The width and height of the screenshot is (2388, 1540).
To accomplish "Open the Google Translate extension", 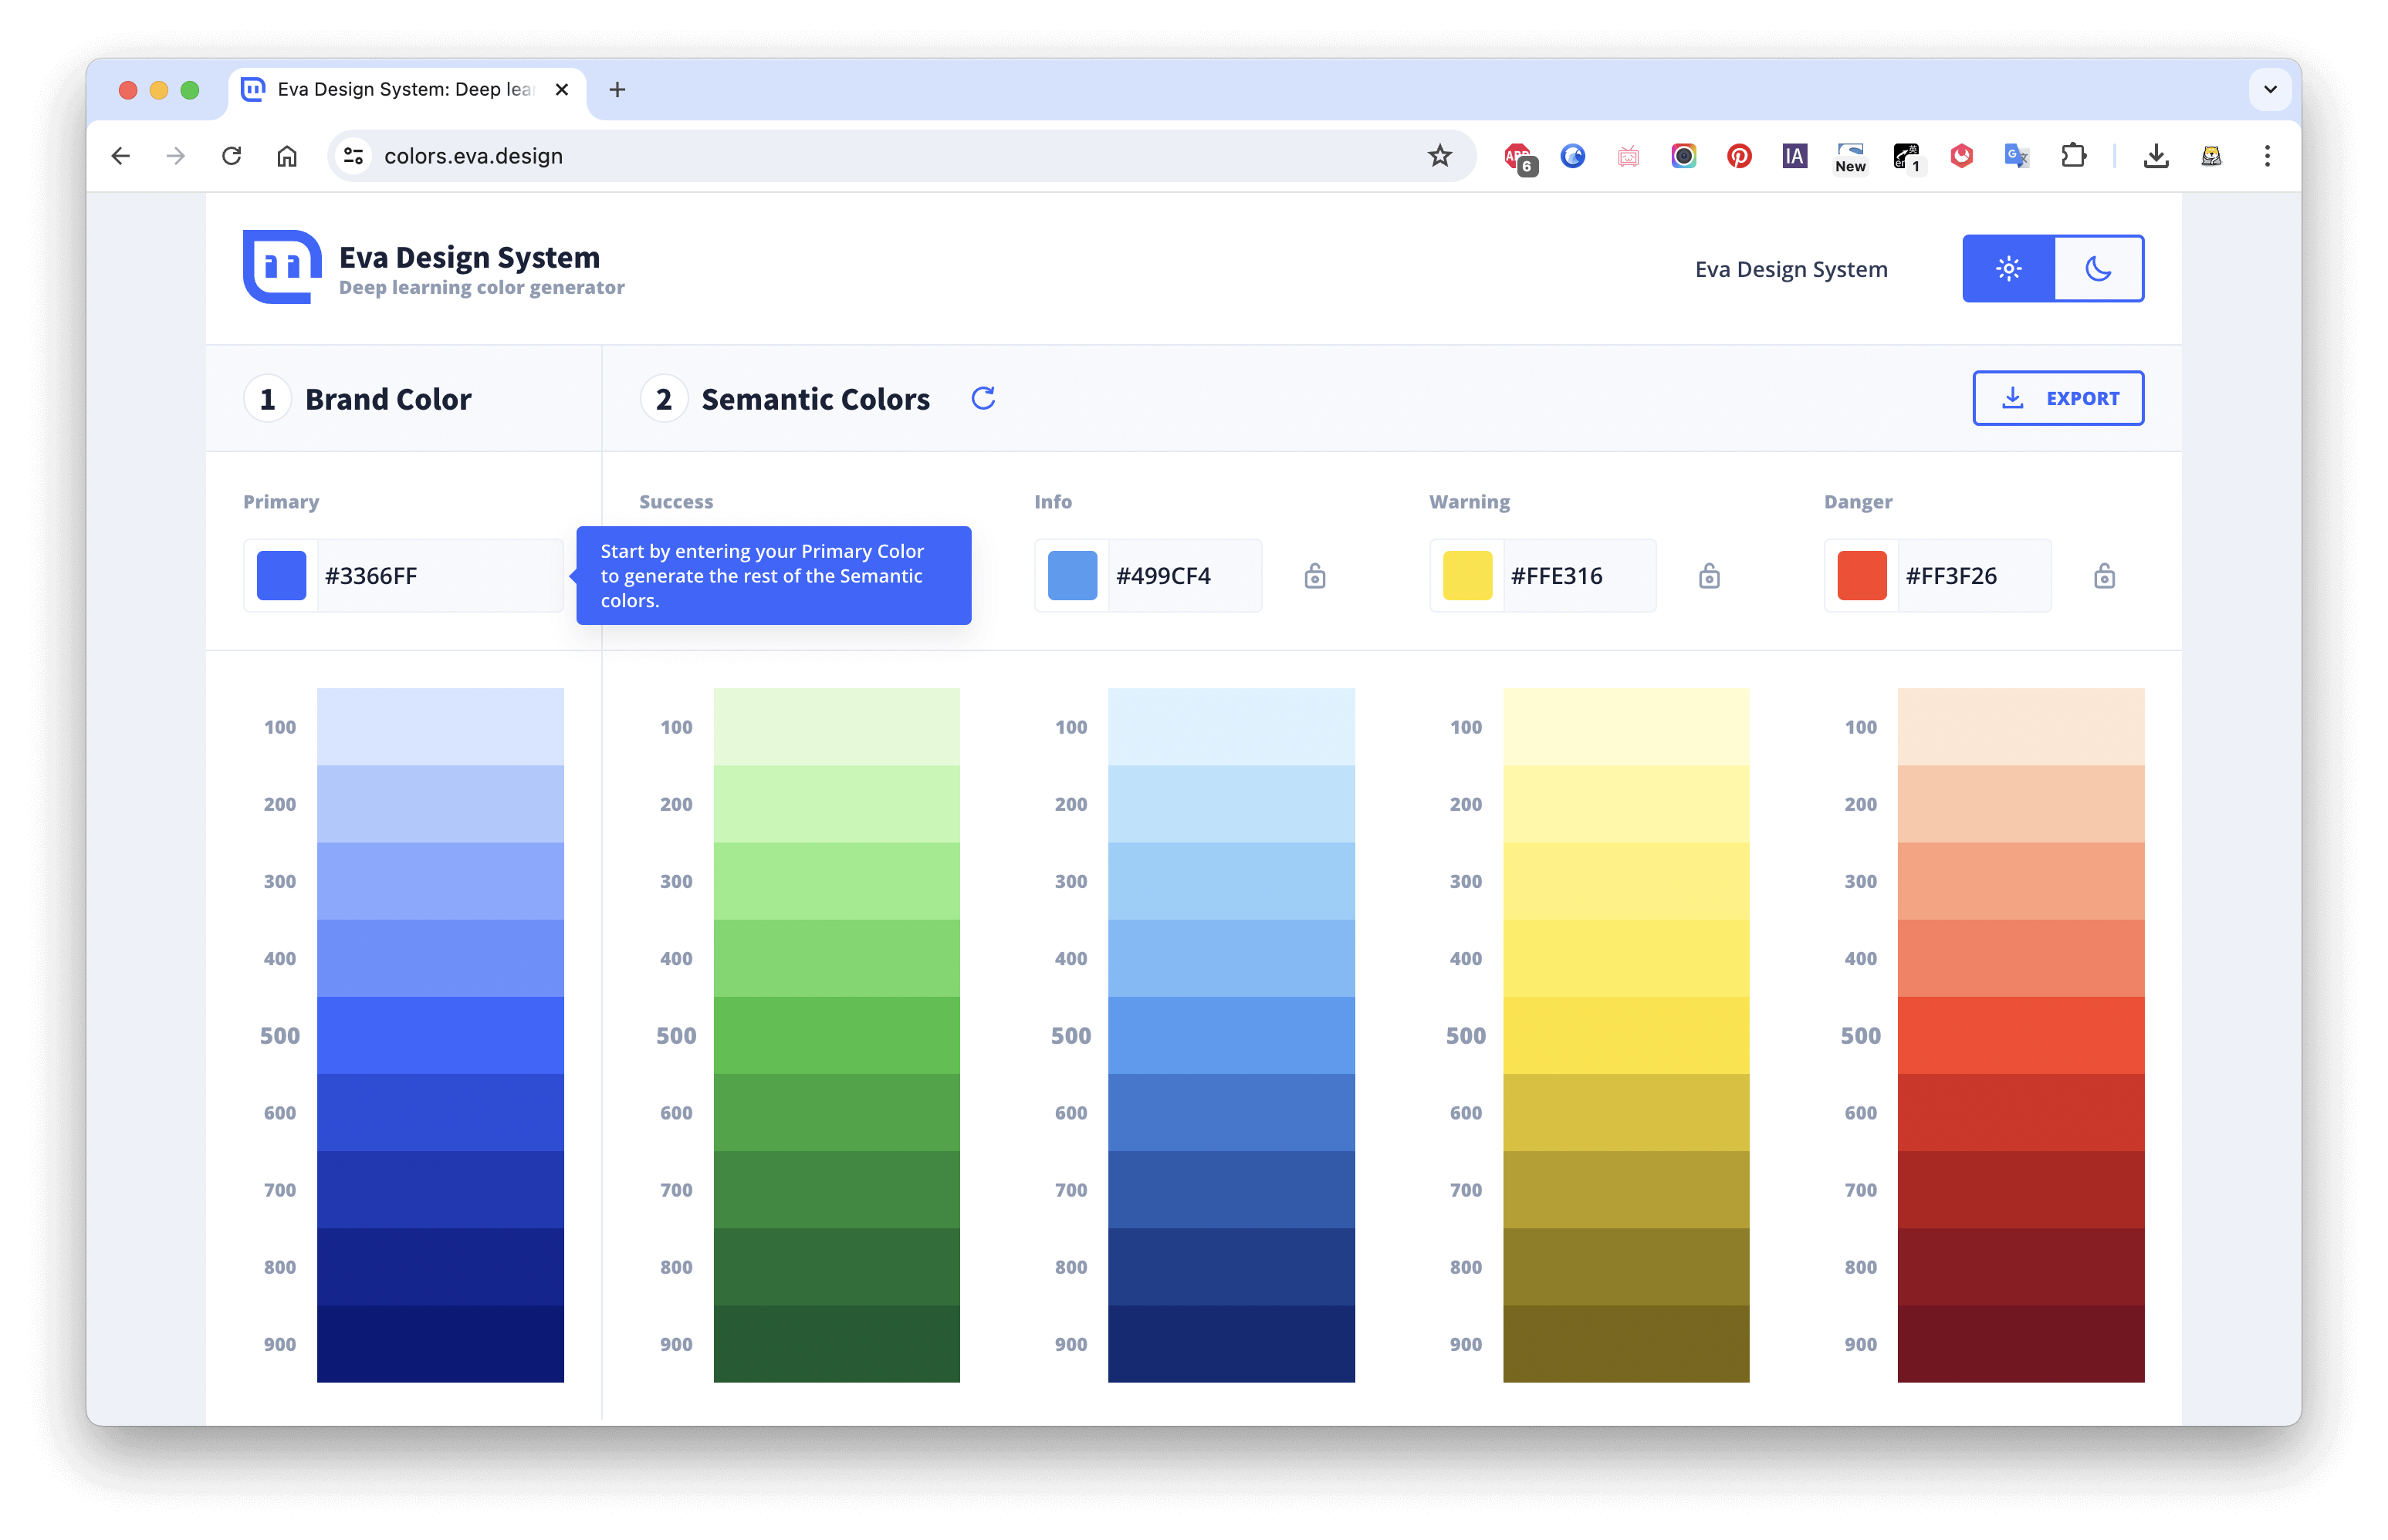I will tap(2016, 156).
